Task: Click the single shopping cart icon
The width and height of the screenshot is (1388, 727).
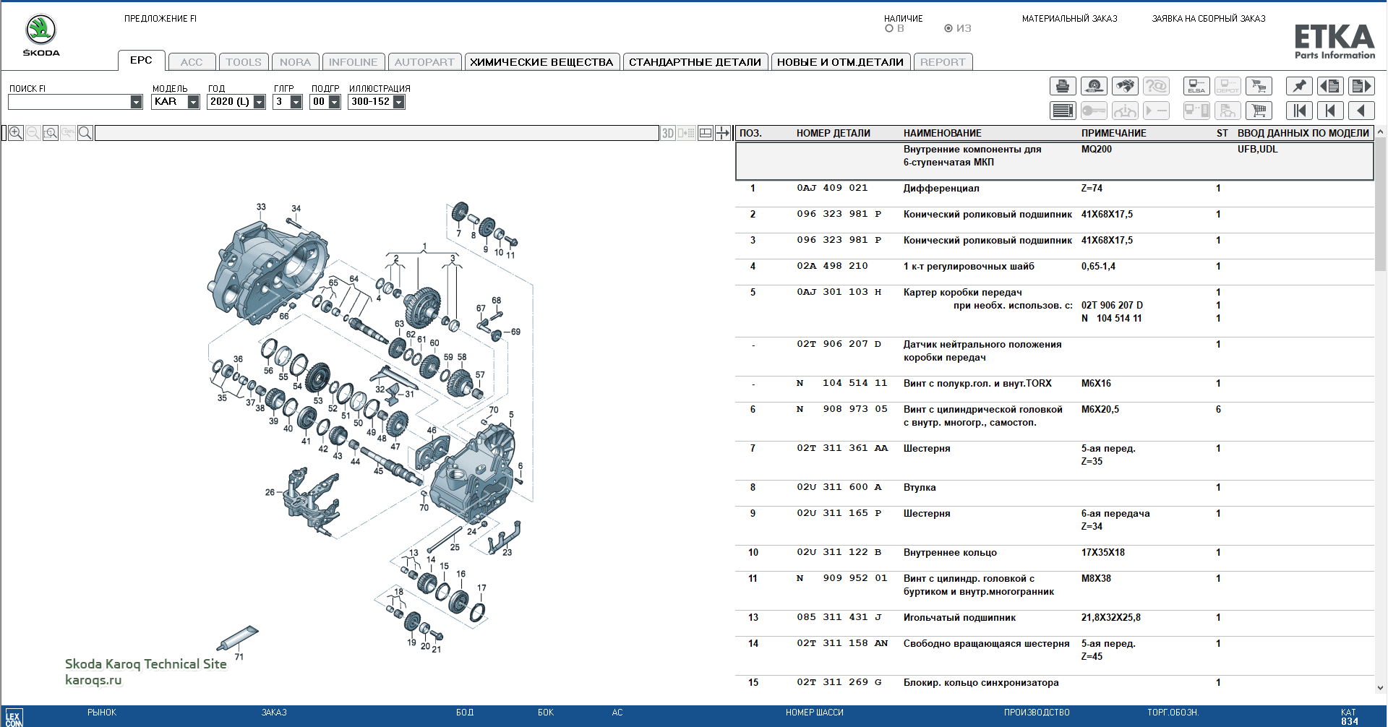Action: [x=1259, y=111]
